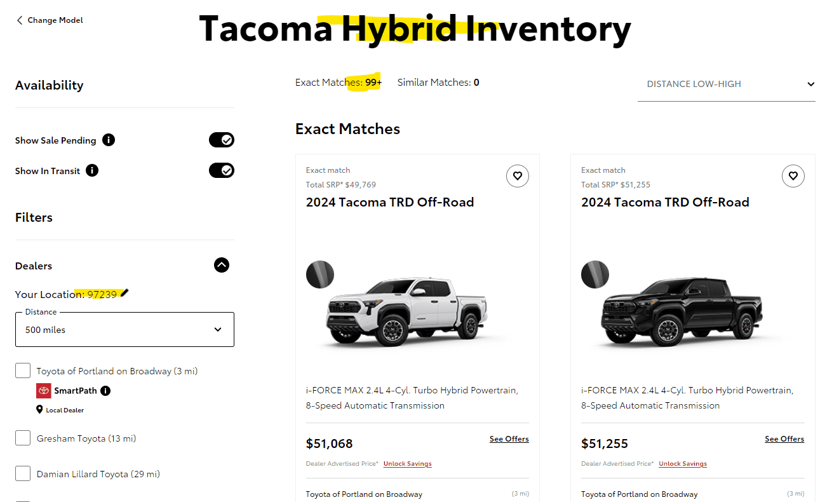The width and height of the screenshot is (832, 502).
Task: Click Unlock Savings under $51,255 price
Action: (x=682, y=464)
